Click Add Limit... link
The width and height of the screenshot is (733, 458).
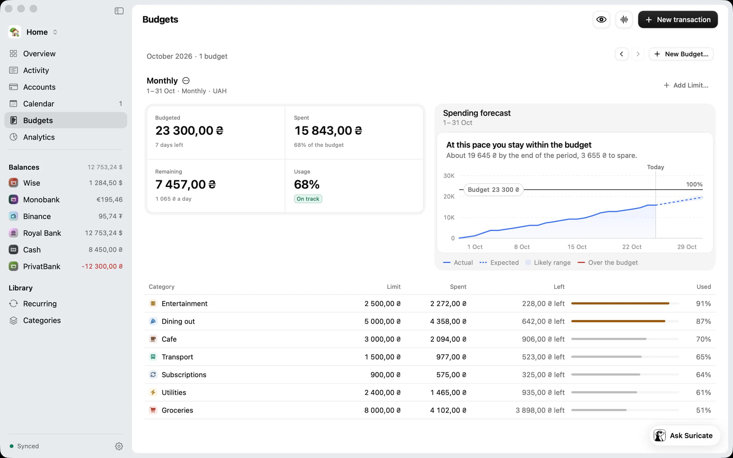pyautogui.click(x=686, y=85)
